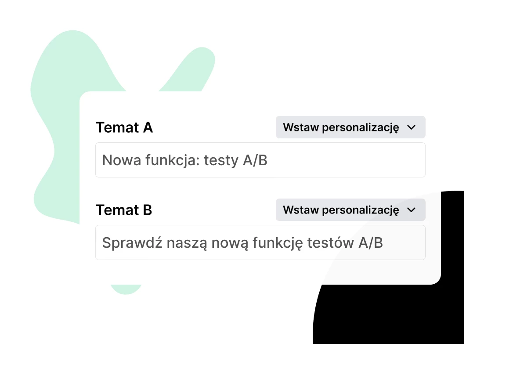Click the text "Sprawdź naszą nową funkcję testów A/B"
Viewport: 520px width, 376px height.
click(x=242, y=242)
